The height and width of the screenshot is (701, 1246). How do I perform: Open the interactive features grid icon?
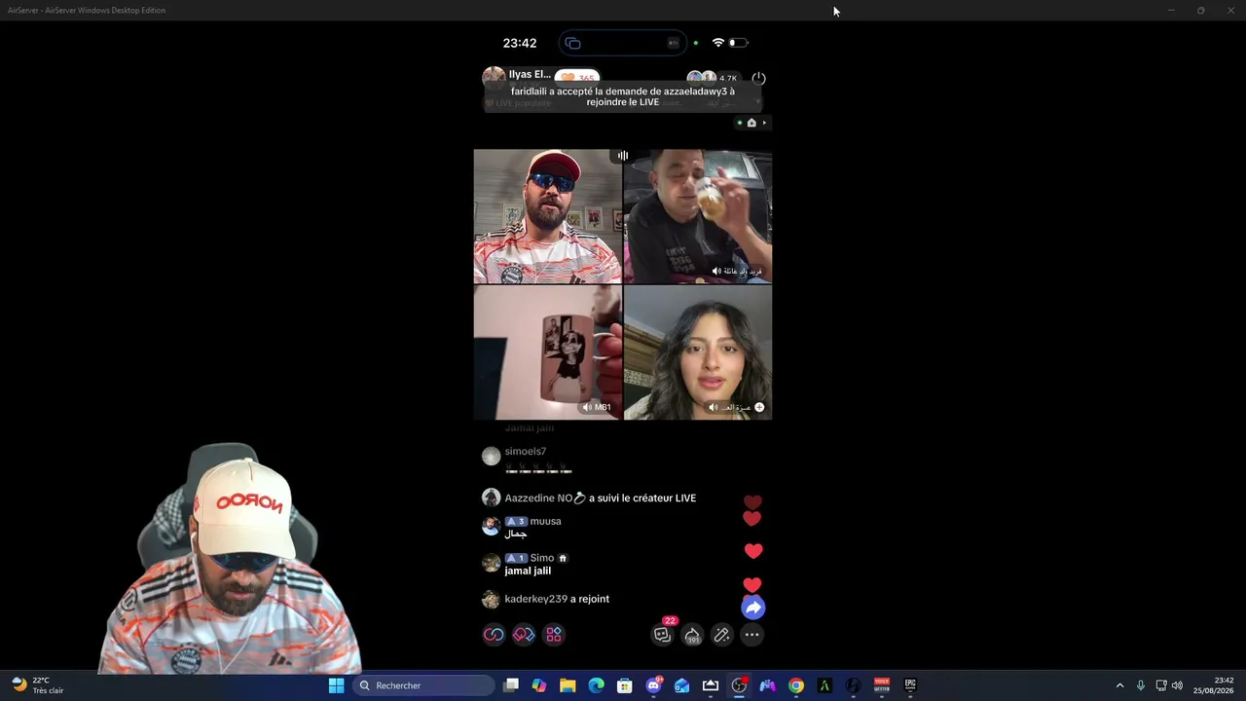554,635
